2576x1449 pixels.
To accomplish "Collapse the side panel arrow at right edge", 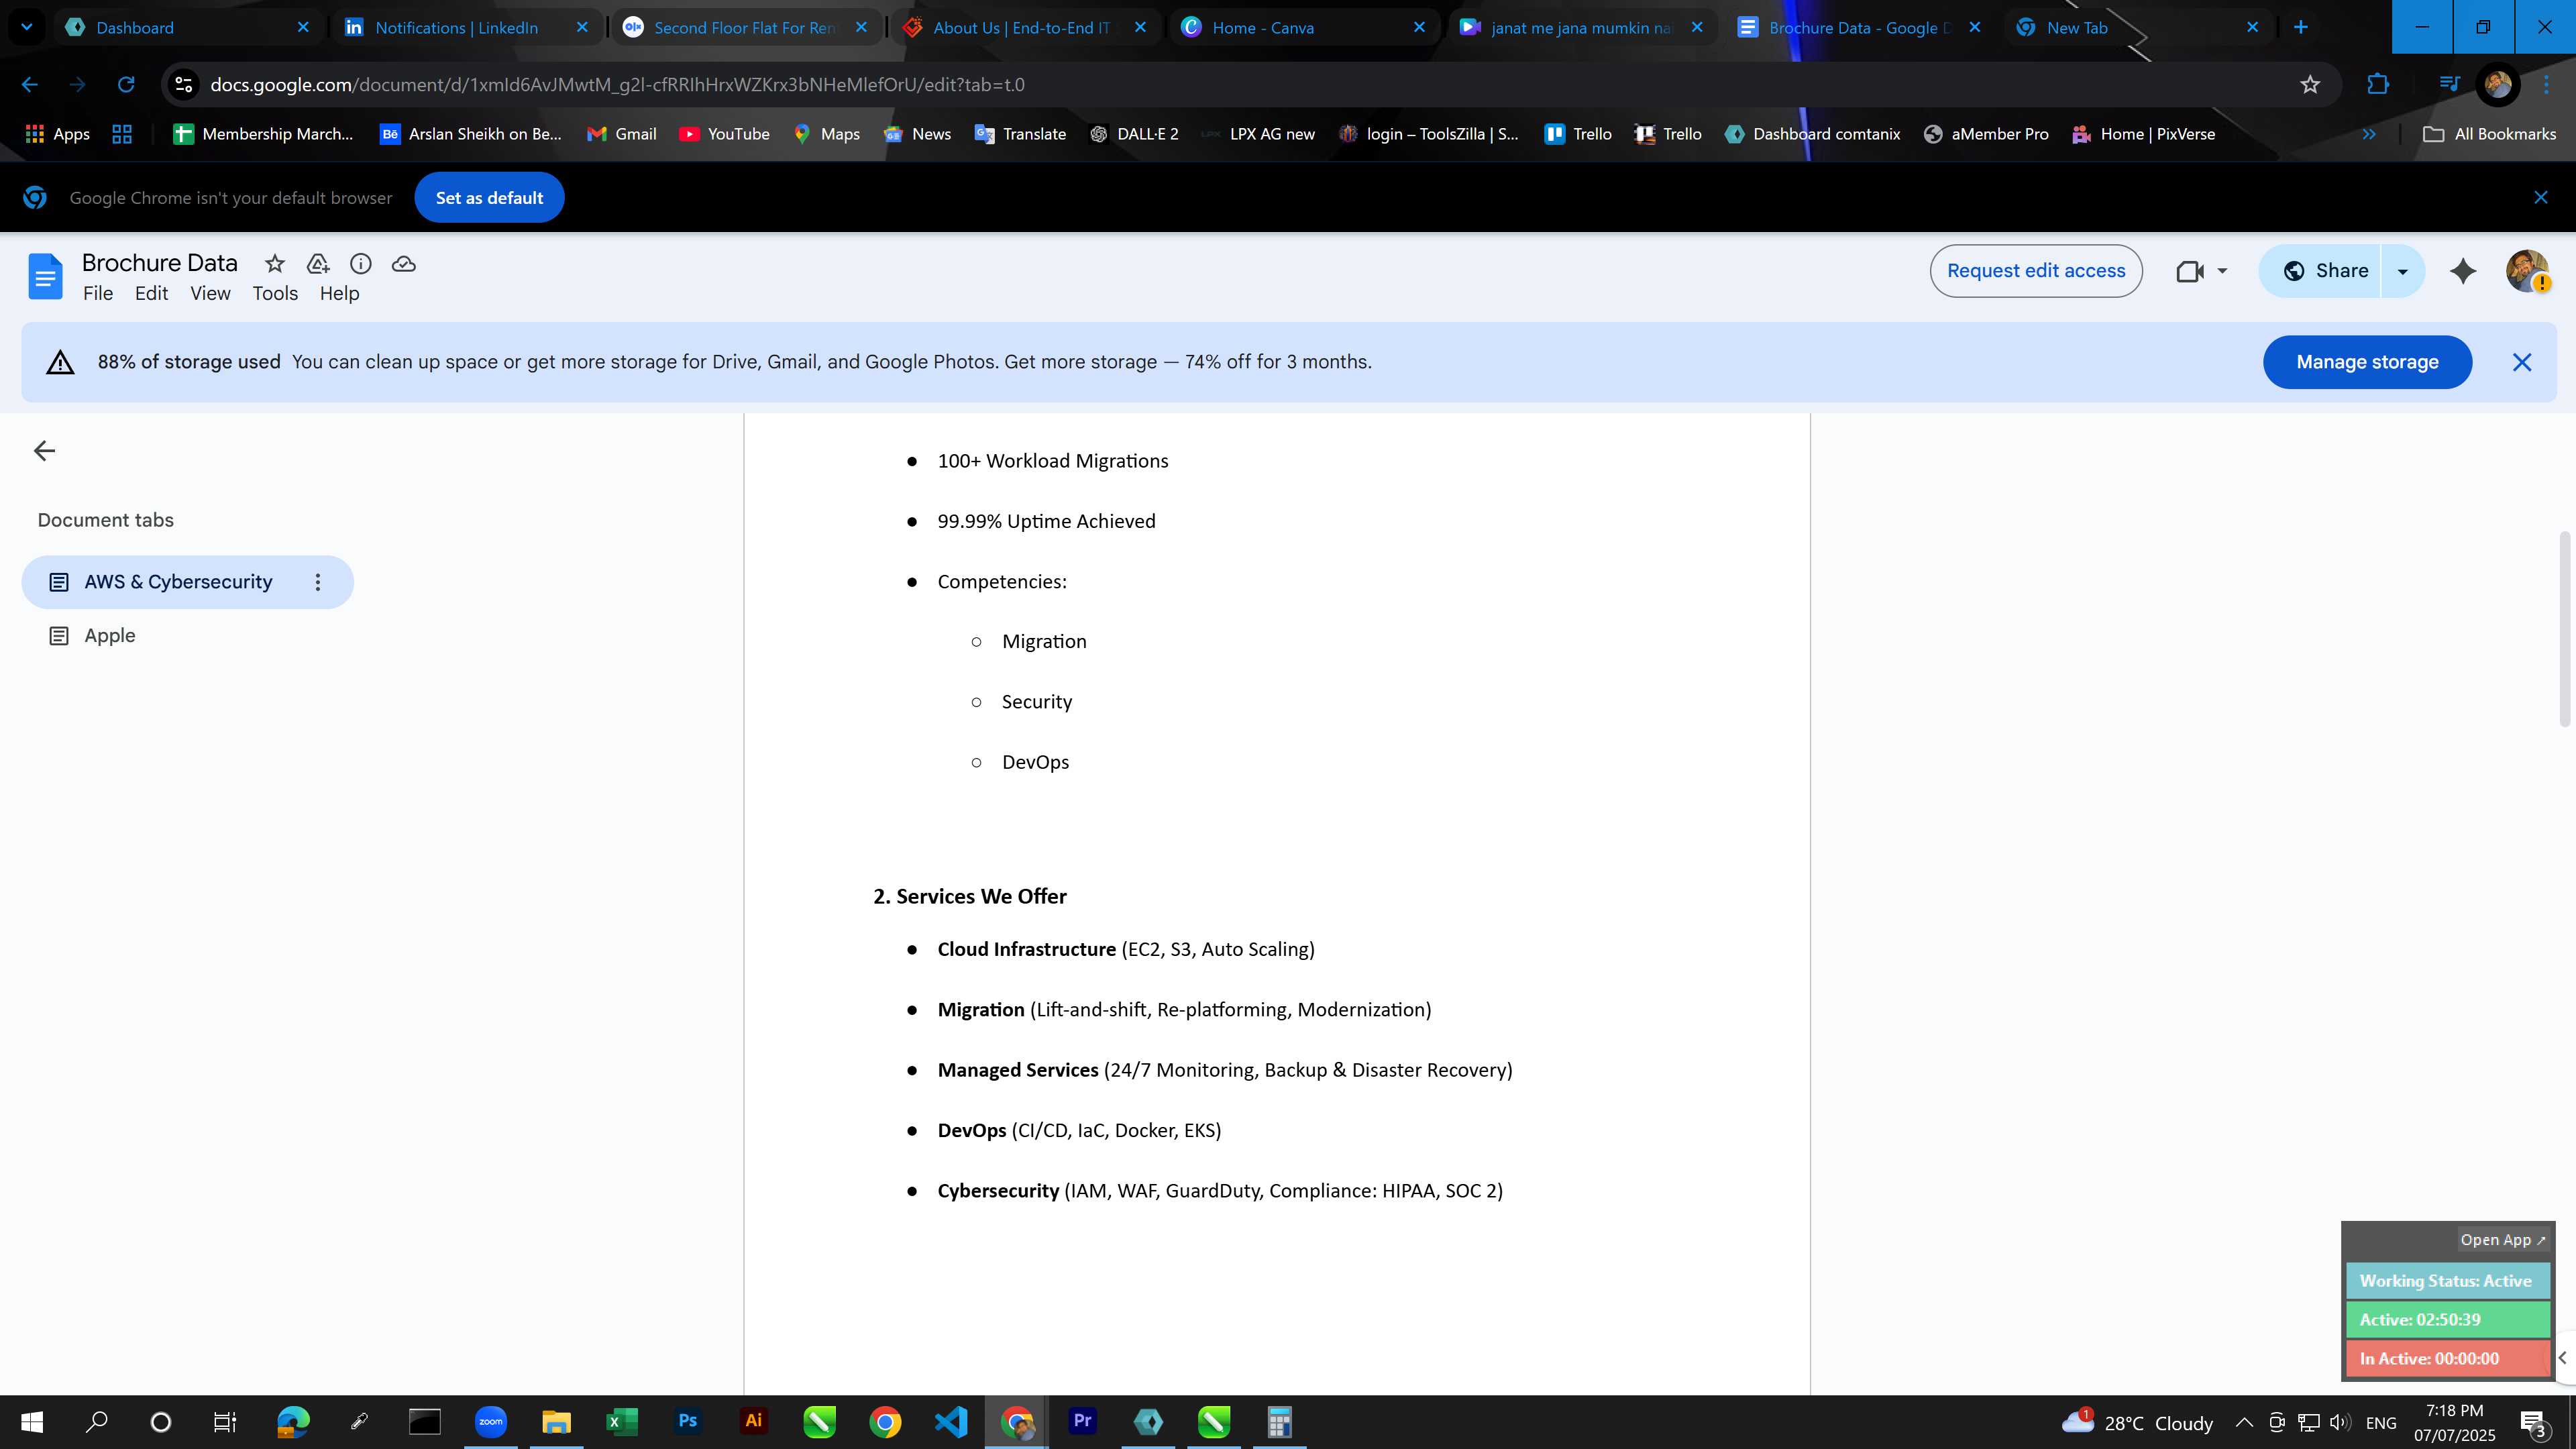I will pyautogui.click(x=2562, y=1357).
